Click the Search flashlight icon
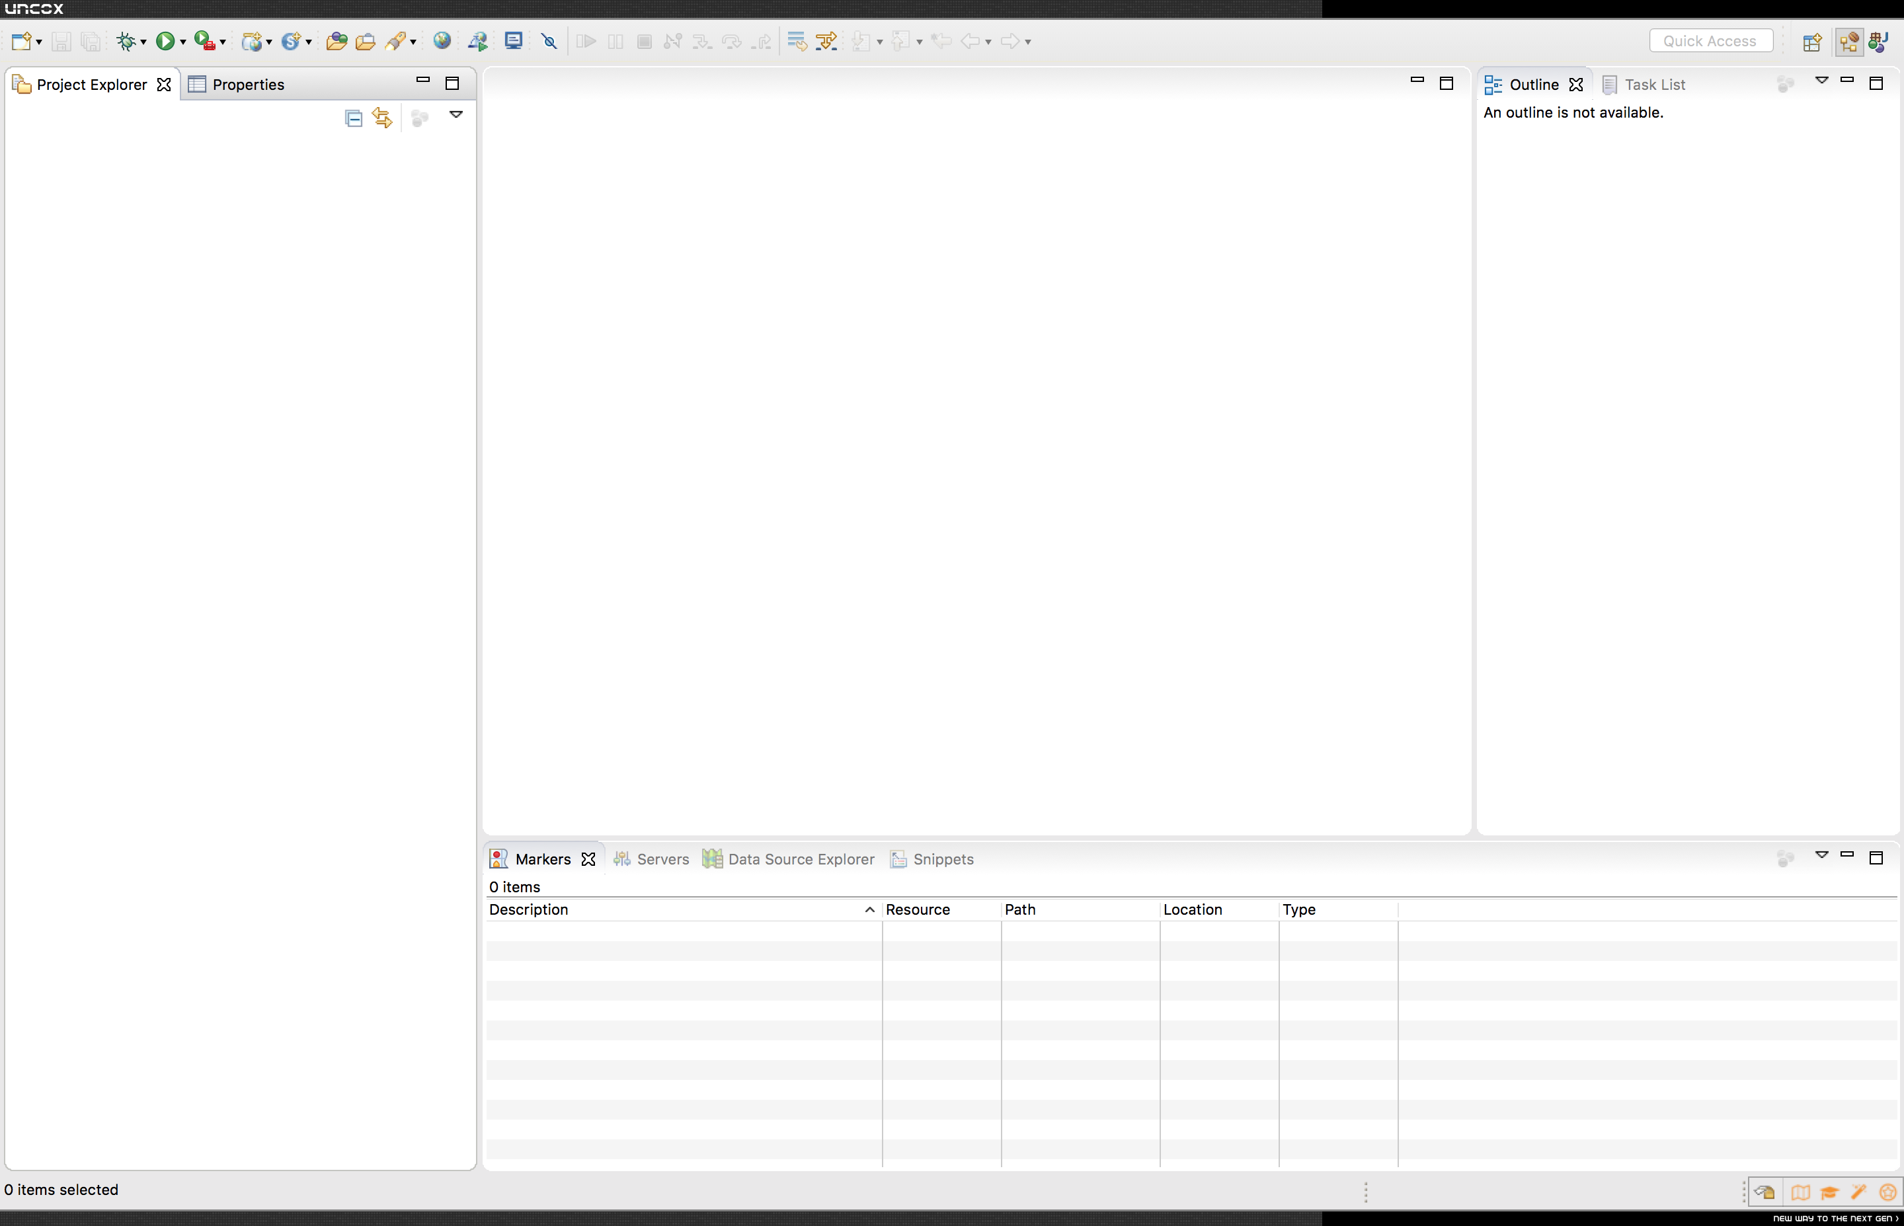1904x1226 pixels. (396, 40)
